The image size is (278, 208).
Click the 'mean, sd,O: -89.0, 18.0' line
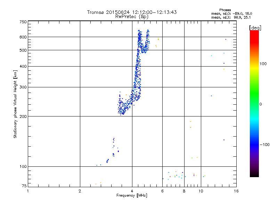tap(231, 14)
